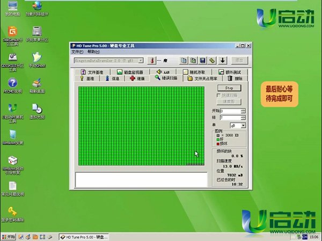Open the 帮助(H) menu

coord(93,52)
